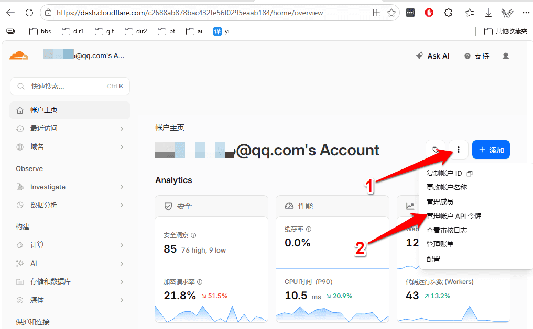Open the yi translate bookmark
The image size is (533, 329).
221,31
